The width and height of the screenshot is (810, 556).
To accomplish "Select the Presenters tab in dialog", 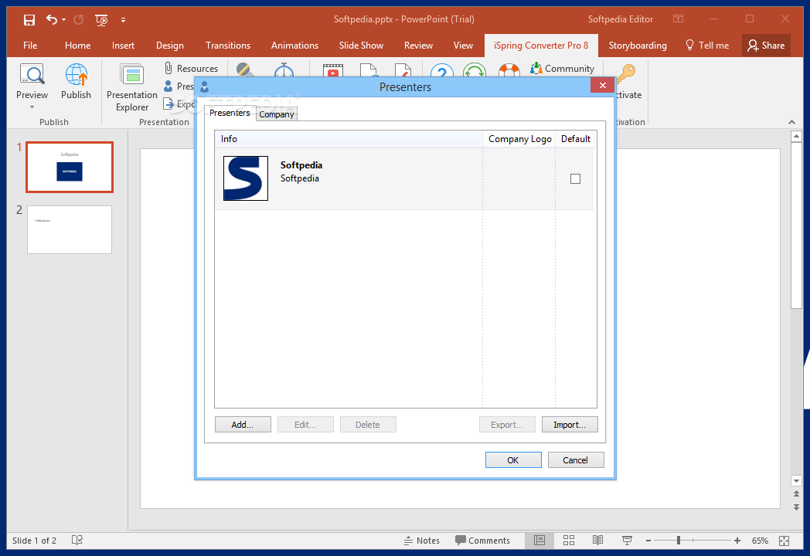I will tap(230, 113).
